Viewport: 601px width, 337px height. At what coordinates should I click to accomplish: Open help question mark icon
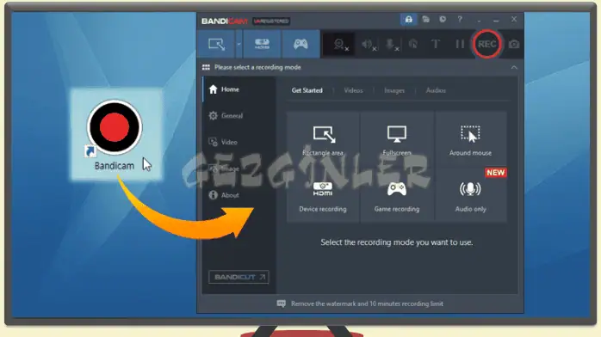460,19
